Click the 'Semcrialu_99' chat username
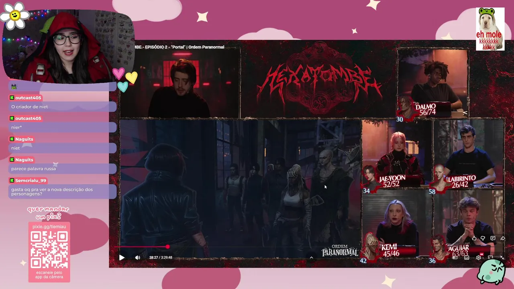Viewport: 514px width, 289px height. (31, 181)
